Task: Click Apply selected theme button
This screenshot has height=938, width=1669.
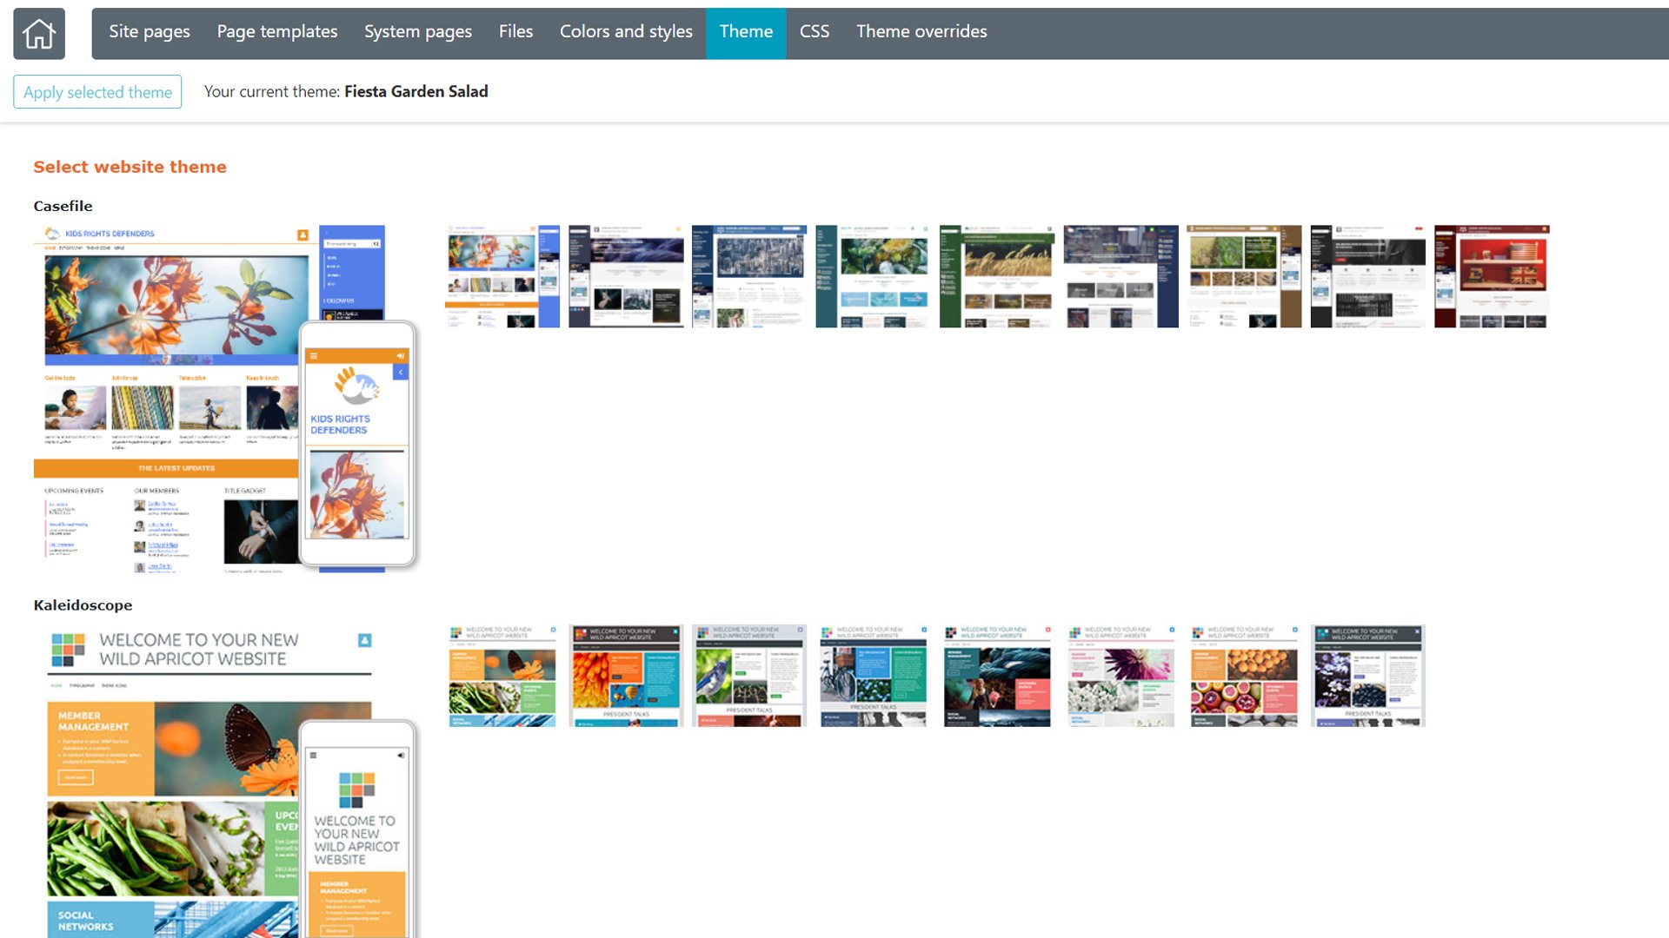Action: 97,92
